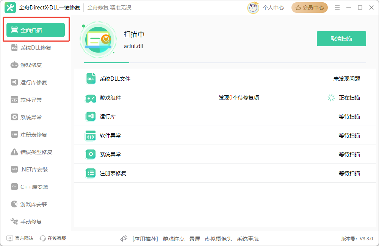
Task: Select the 游戏库安装 pac-man icon
Action: (x=14, y=204)
